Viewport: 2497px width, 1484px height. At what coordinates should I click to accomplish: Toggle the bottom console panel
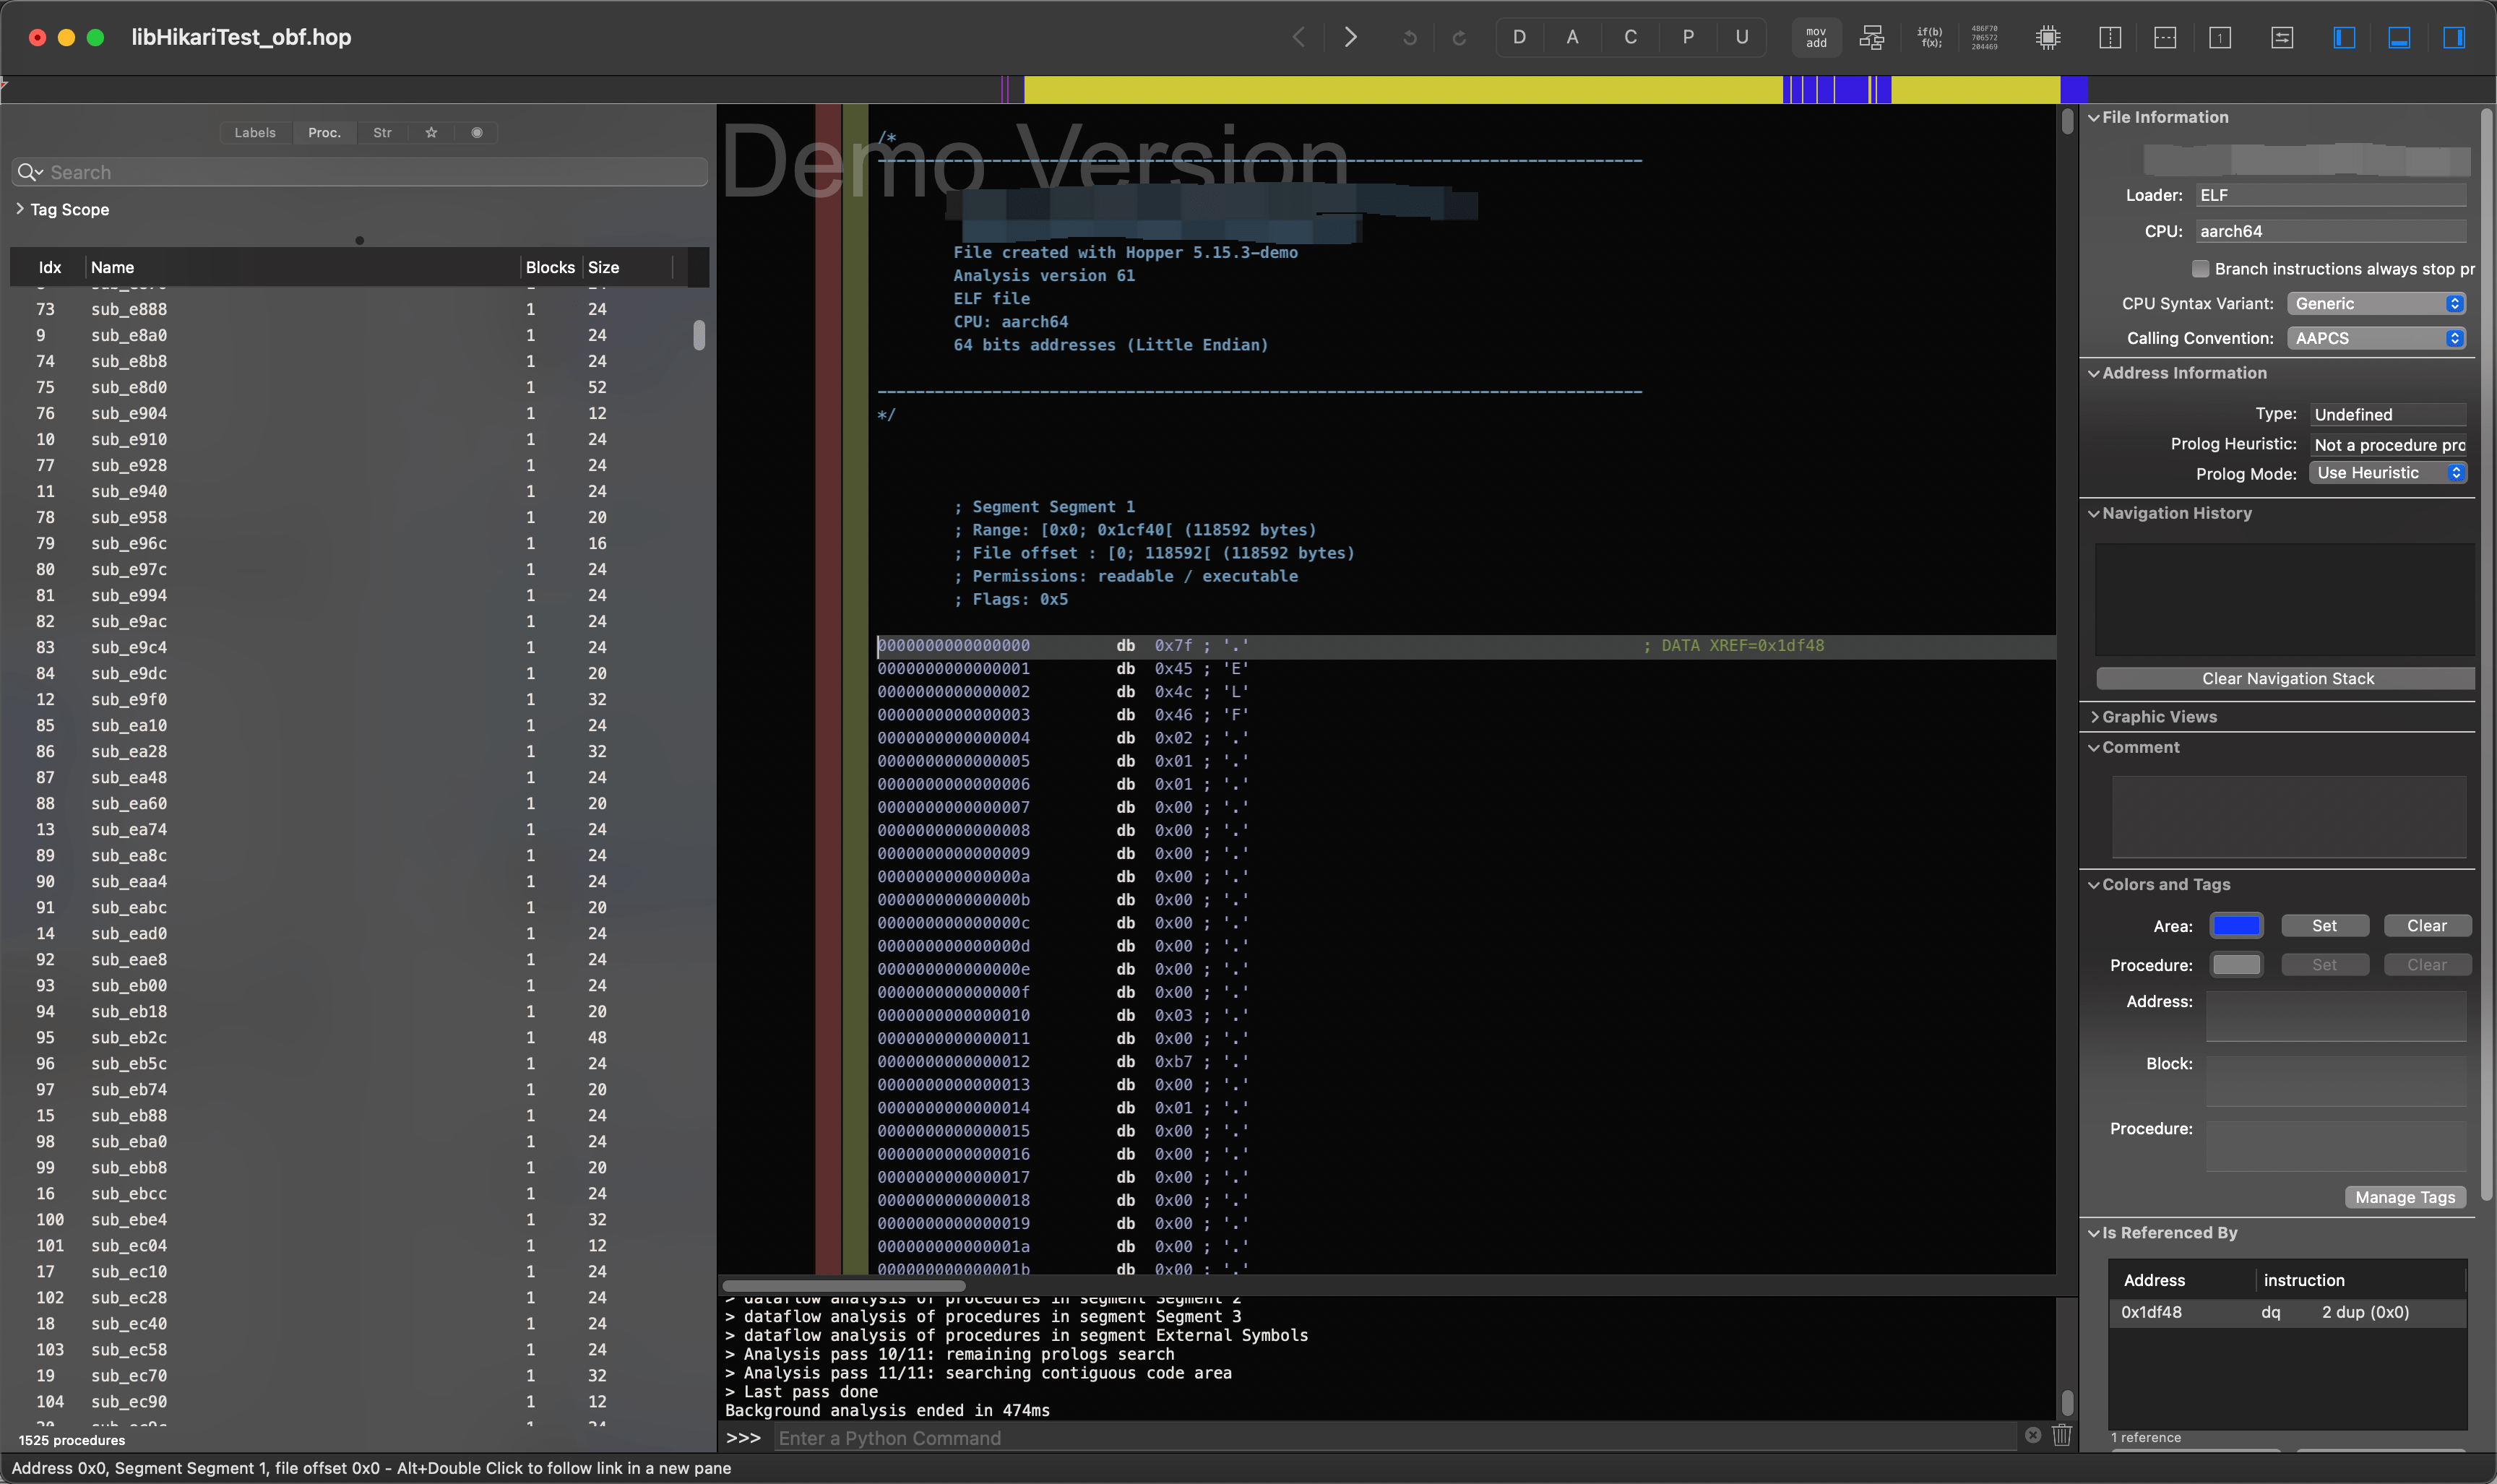point(2399,37)
